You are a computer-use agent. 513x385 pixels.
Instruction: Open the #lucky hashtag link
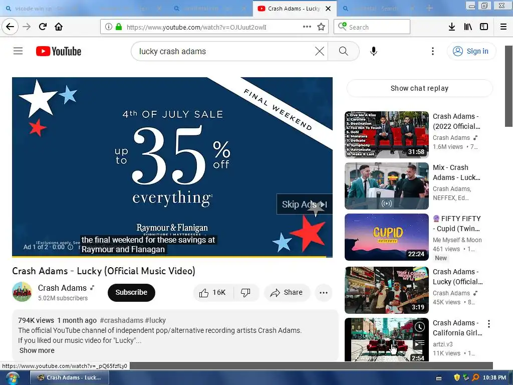155,320
